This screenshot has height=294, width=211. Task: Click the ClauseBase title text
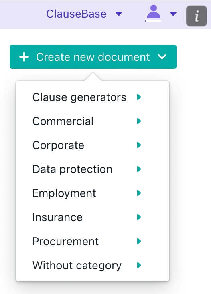coord(76,14)
